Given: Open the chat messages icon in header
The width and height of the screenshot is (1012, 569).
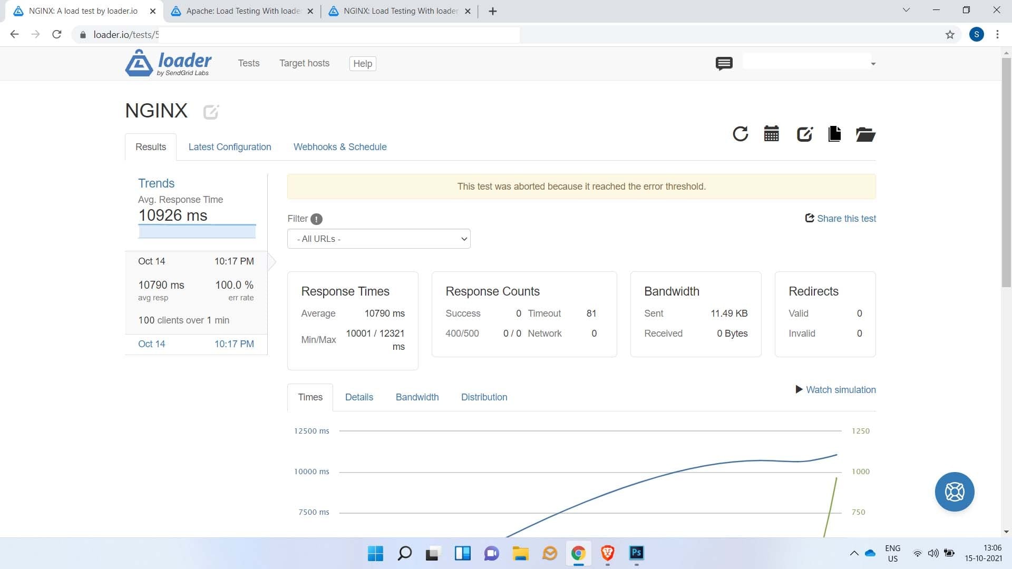Looking at the screenshot, I should (x=724, y=64).
